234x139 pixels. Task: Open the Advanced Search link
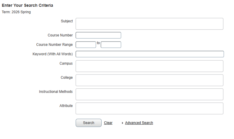pos(139,123)
